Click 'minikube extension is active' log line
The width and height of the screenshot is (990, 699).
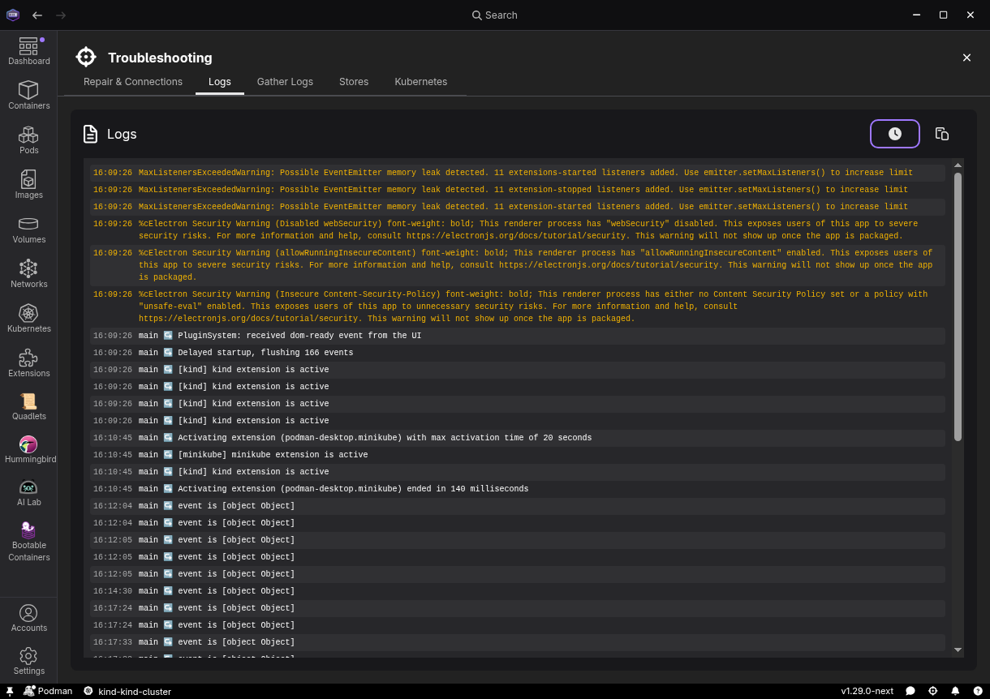click(518, 455)
